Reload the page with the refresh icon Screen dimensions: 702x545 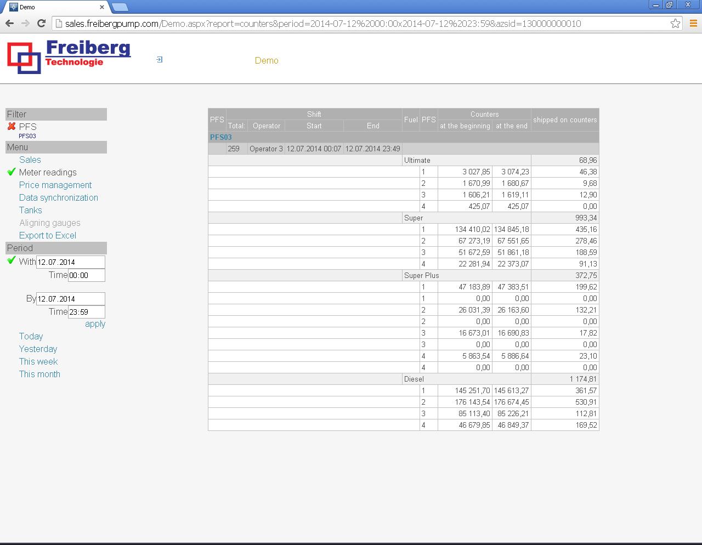pyautogui.click(x=42, y=23)
